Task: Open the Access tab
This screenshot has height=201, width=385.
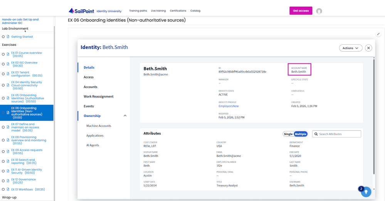Action: (x=88, y=77)
